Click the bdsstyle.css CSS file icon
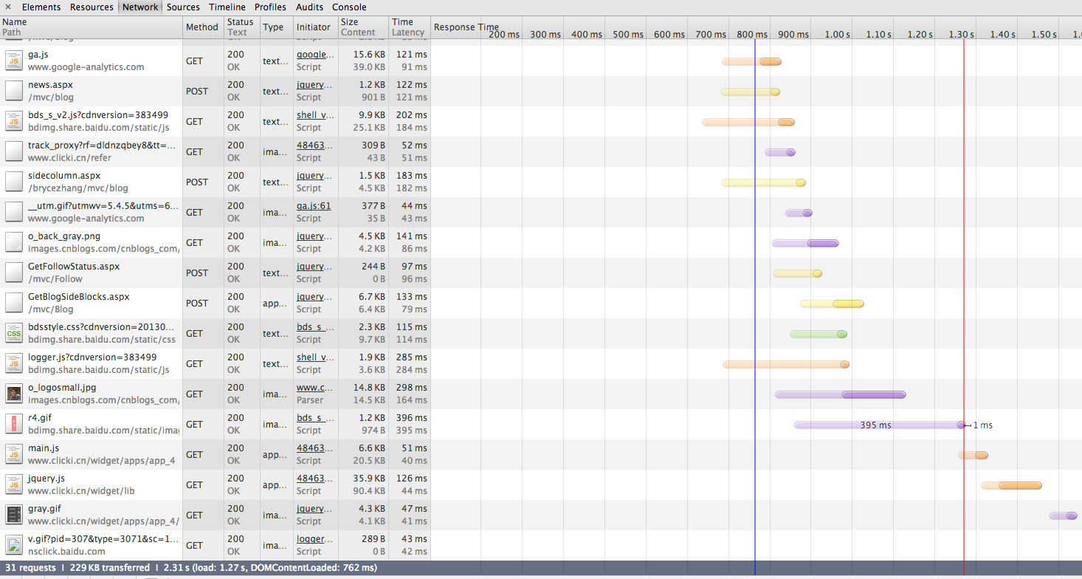The width and height of the screenshot is (1082, 579). (x=14, y=333)
